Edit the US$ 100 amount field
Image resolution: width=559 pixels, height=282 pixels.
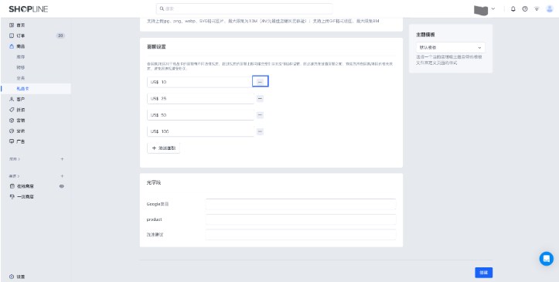point(200,132)
